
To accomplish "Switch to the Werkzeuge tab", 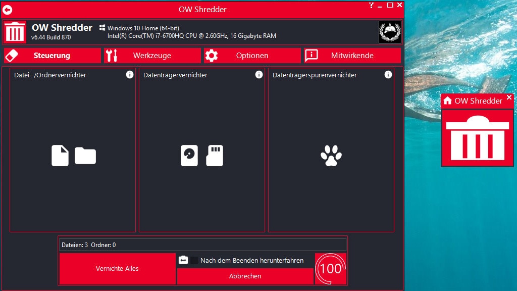I will tap(152, 56).
